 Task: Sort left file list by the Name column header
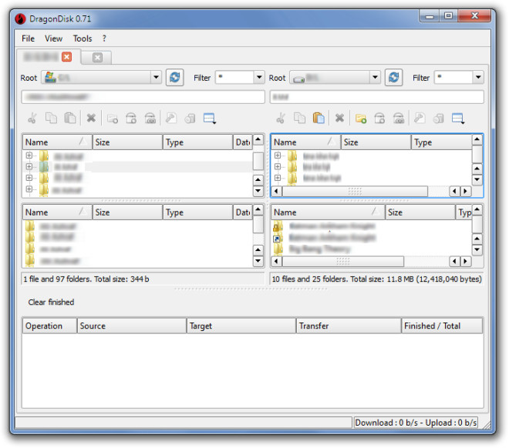(58, 212)
